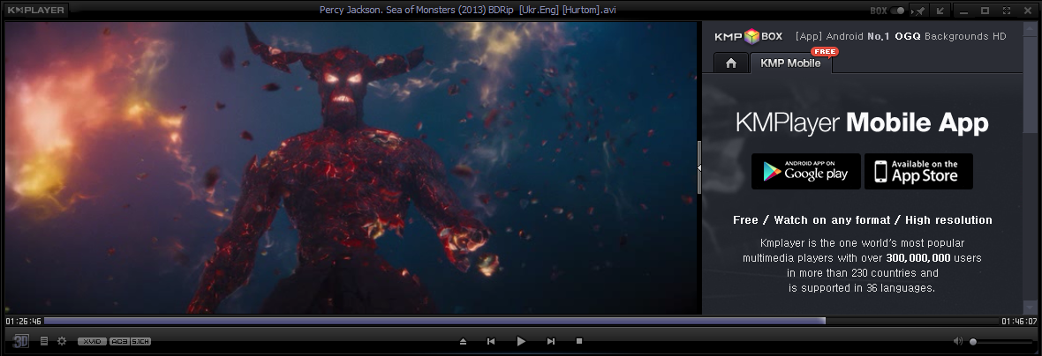Close the KMPlayer window

tap(1028, 11)
